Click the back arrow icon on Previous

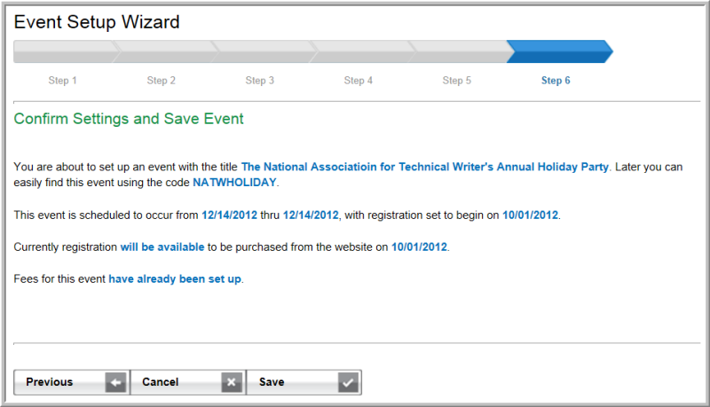[x=115, y=382]
